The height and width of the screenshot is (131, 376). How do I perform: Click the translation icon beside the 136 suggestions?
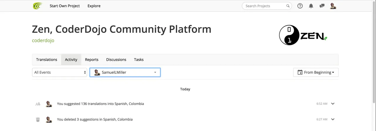pos(38,104)
